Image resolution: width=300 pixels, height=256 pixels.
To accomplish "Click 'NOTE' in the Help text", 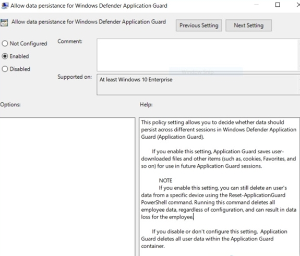I will tap(165, 180).
